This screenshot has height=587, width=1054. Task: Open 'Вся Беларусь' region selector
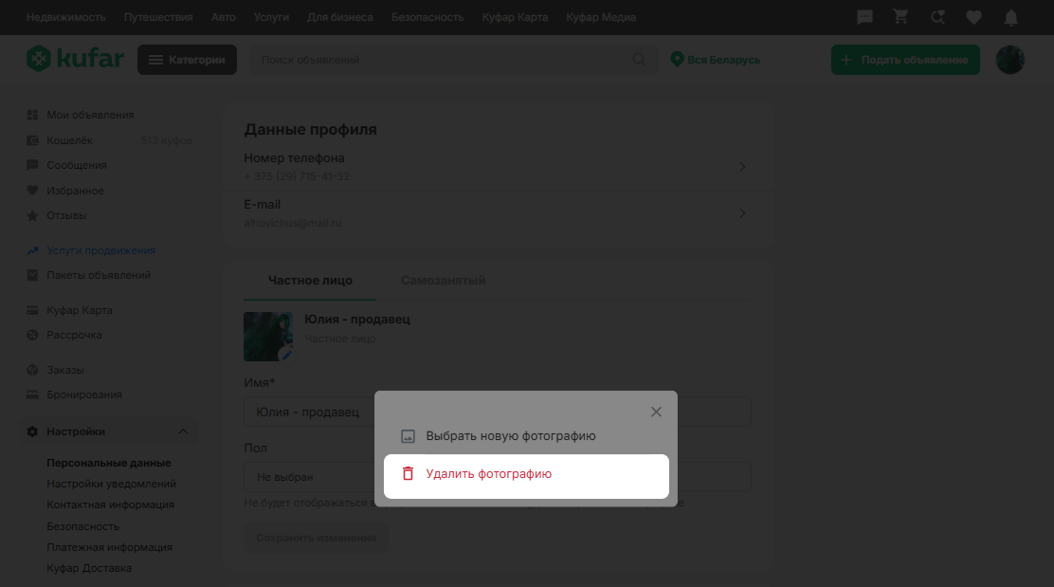(716, 60)
